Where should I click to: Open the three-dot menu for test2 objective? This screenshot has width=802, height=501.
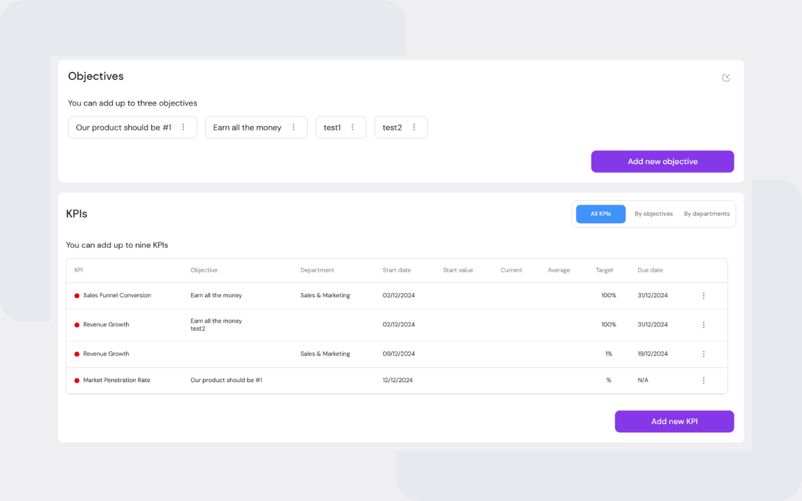[414, 127]
